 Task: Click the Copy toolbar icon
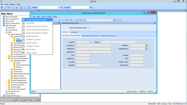pos(63,20)
